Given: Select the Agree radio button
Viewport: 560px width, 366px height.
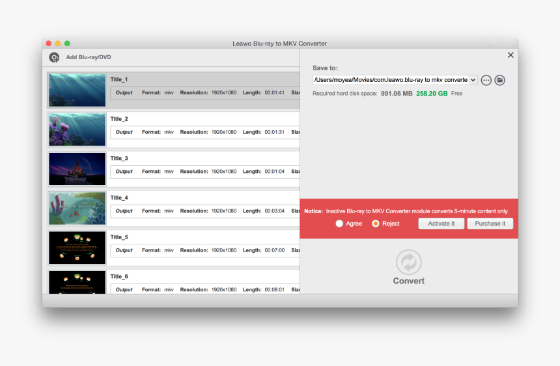Looking at the screenshot, I should coord(339,224).
